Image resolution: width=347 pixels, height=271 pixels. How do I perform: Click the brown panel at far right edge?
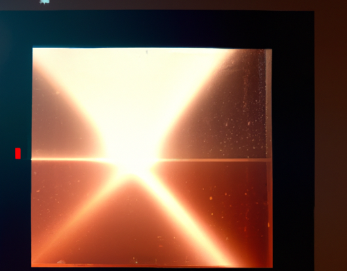331,140
